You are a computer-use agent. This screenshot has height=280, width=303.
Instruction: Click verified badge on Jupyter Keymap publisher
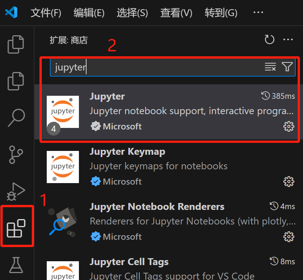point(96,182)
